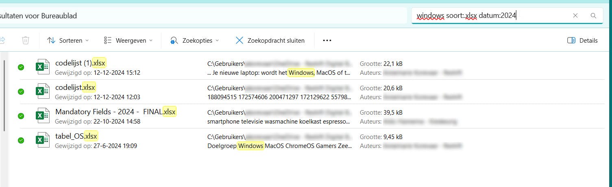Click the delete trash can icon

click(x=26, y=40)
